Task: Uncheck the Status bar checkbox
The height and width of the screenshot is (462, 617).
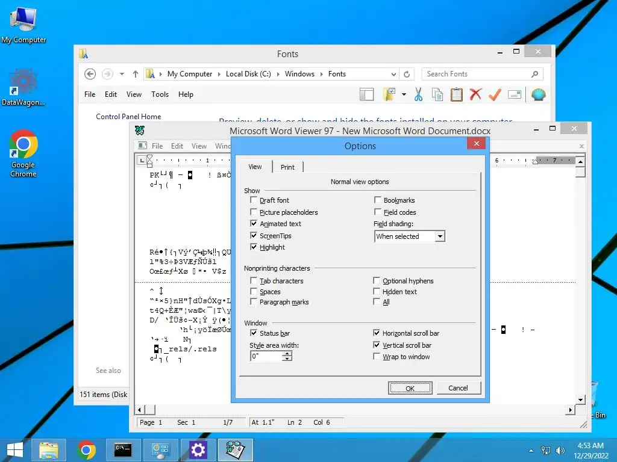Action: tap(254, 333)
